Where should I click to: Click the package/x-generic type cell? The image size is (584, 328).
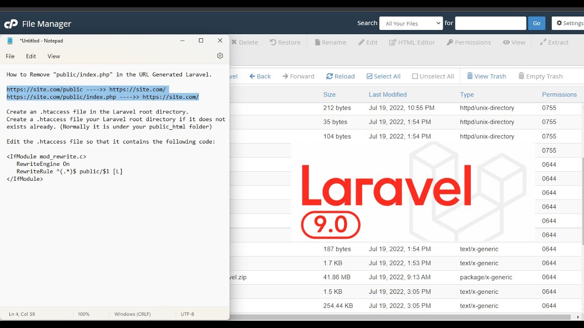[486, 277]
